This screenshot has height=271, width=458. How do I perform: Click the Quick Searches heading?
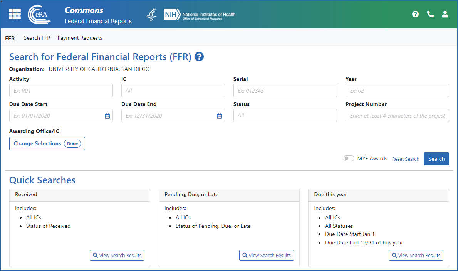coord(42,180)
